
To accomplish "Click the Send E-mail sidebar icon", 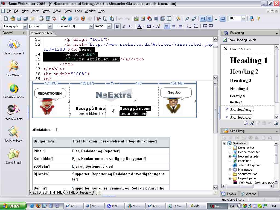I will [x=14, y=156].
